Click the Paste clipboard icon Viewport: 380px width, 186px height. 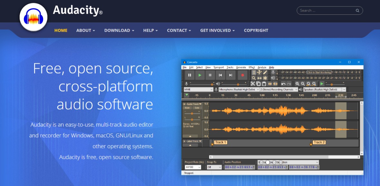click(264, 84)
